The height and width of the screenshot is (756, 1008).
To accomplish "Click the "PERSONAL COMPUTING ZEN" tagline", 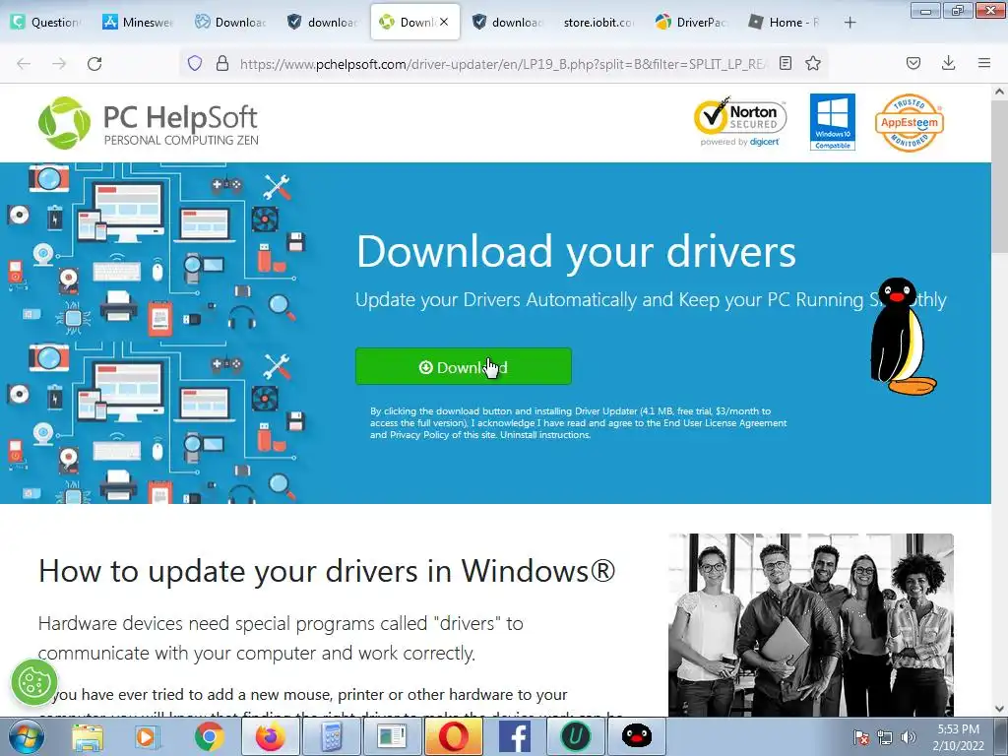I will 181,140.
